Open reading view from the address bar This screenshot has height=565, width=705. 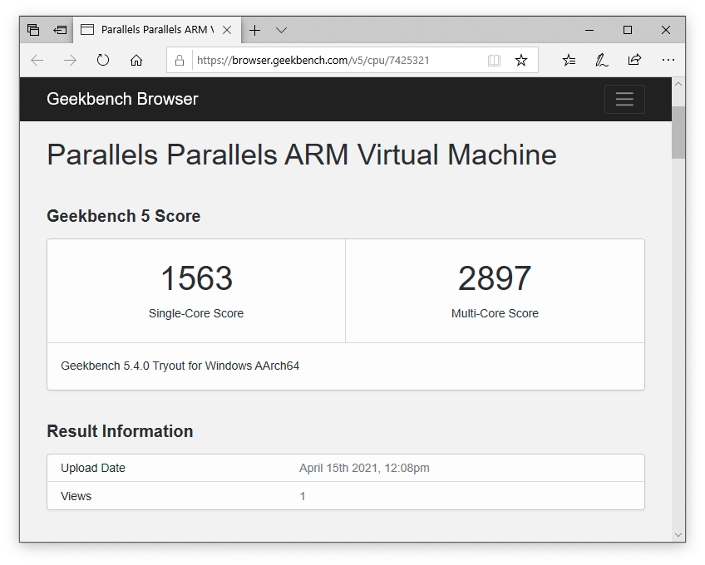click(494, 60)
